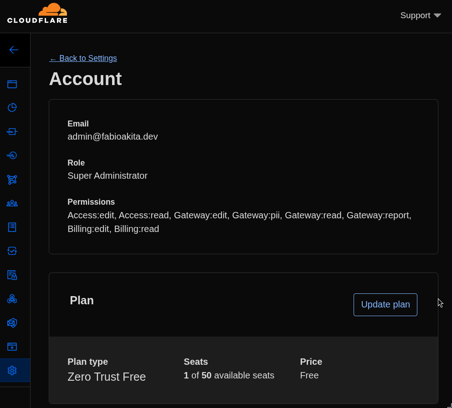The image size is (452, 408).
Task: Open the Analytics pie chart icon
Action: point(12,108)
